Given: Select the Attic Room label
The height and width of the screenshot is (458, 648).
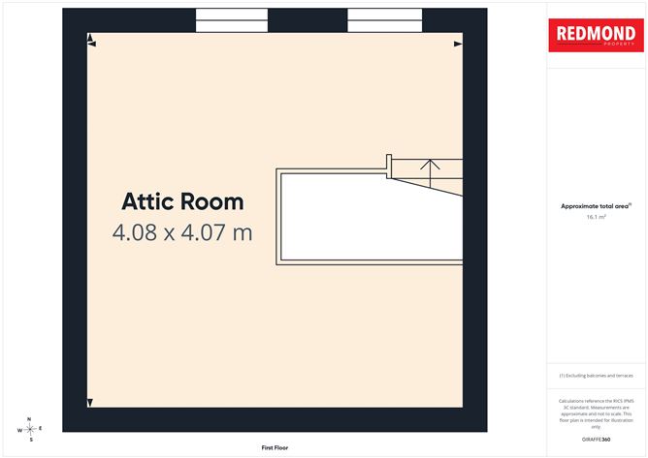Looking at the screenshot, I should tap(182, 201).
